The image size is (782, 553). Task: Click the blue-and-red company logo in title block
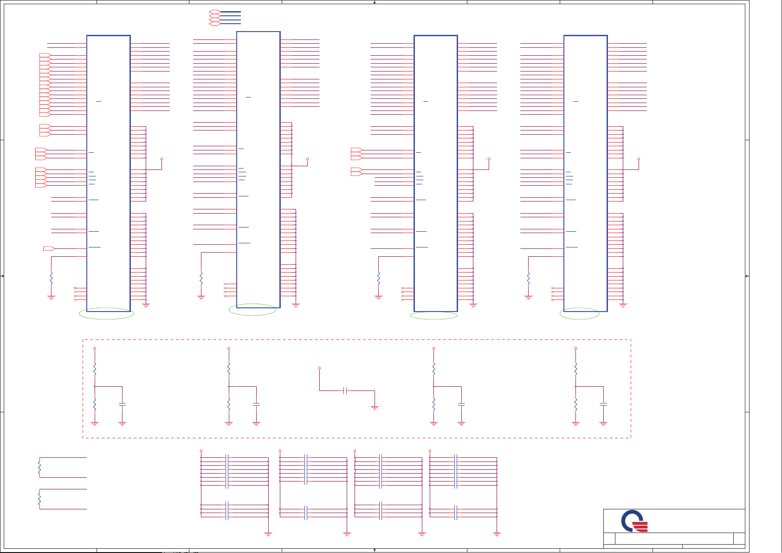click(x=634, y=521)
